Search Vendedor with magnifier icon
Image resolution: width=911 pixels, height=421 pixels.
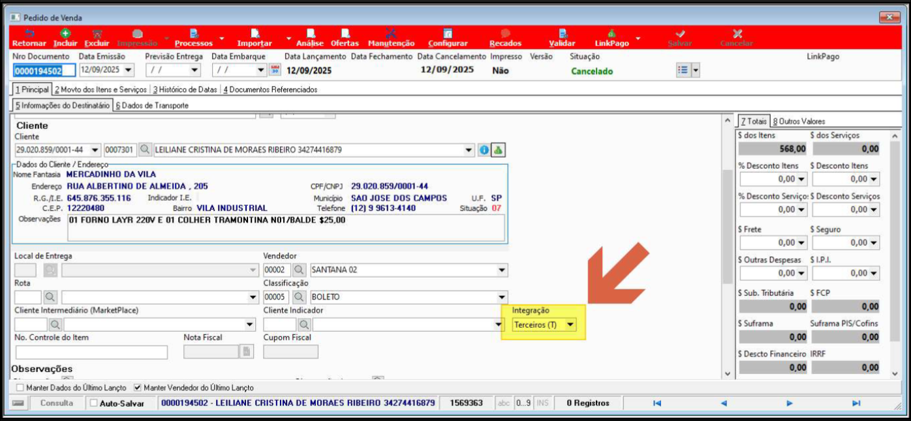pyautogui.click(x=299, y=270)
